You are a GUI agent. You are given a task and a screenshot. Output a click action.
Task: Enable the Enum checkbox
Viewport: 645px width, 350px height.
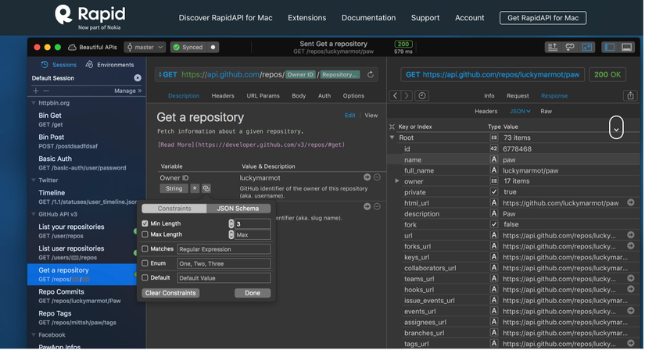(x=145, y=263)
